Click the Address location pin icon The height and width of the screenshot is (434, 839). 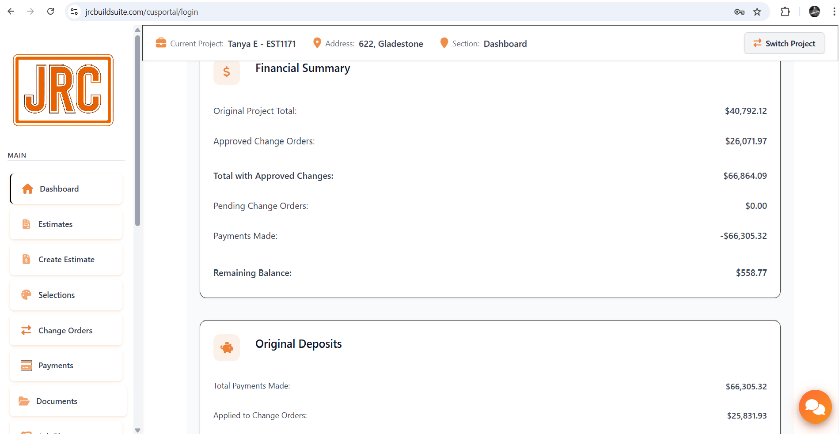click(317, 43)
